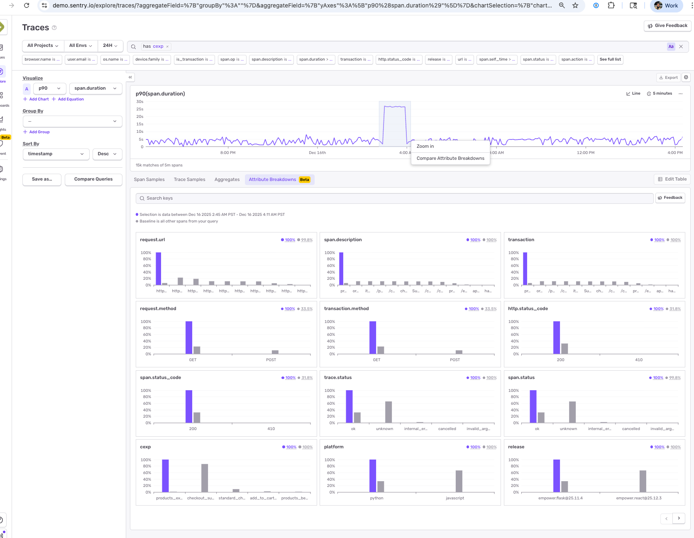Open the All Projects dropdown
The height and width of the screenshot is (538, 694).
(43, 46)
